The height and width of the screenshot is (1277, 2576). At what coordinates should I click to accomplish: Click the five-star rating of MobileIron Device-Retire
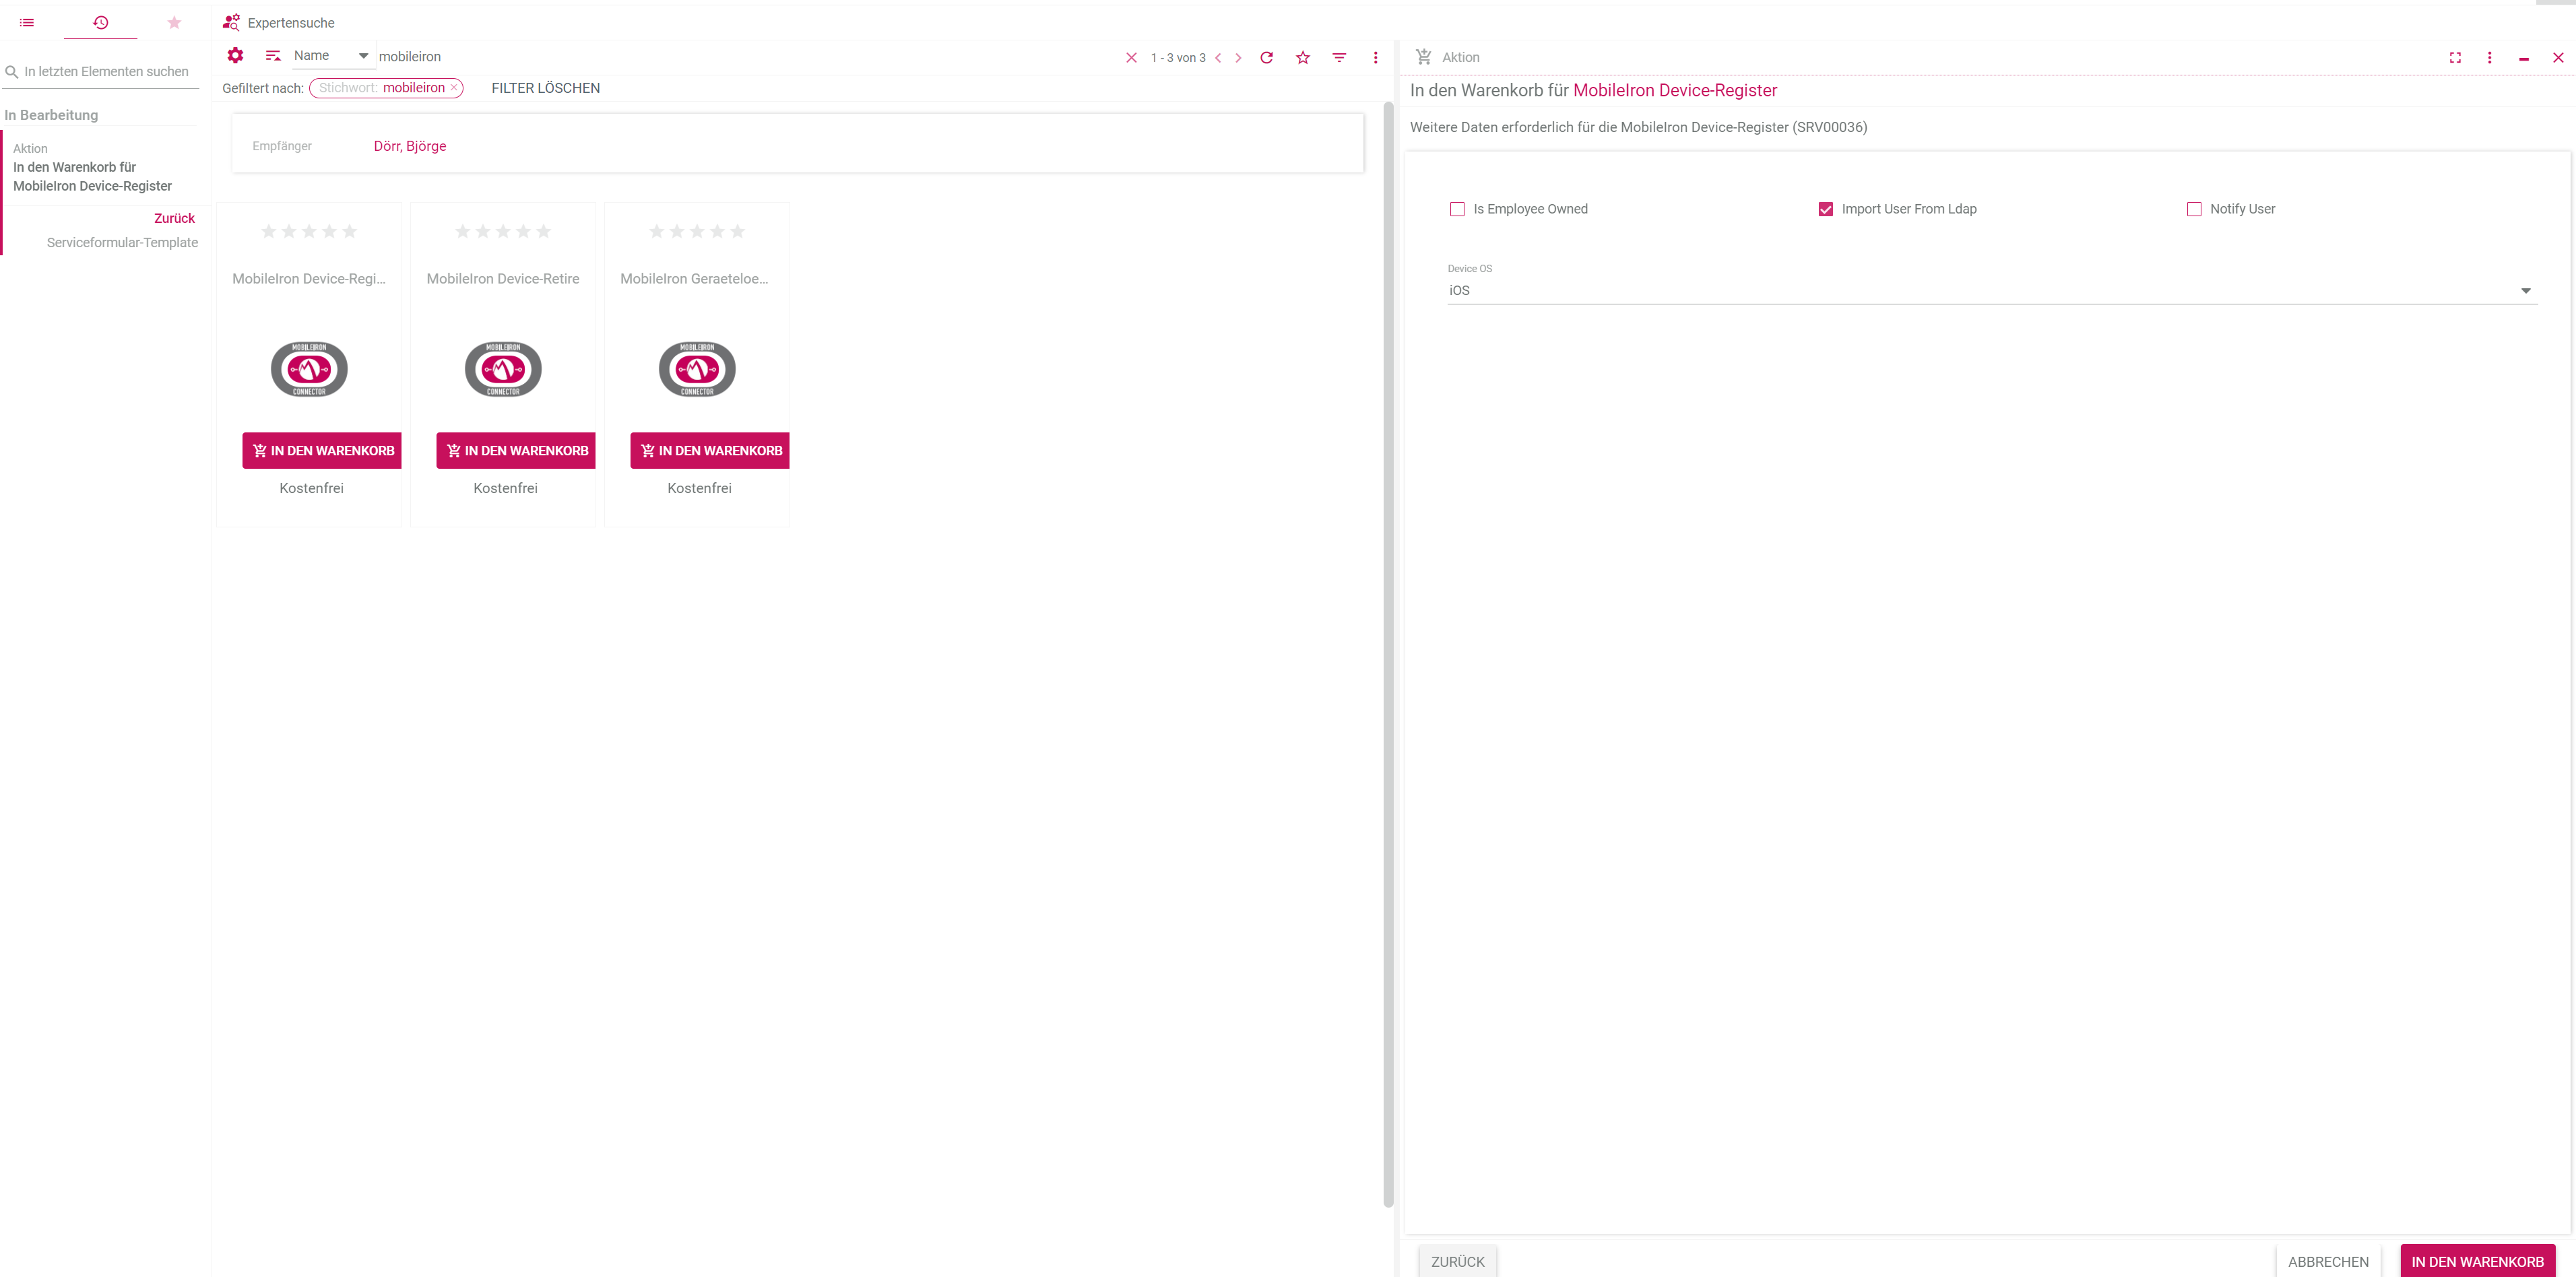(503, 231)
